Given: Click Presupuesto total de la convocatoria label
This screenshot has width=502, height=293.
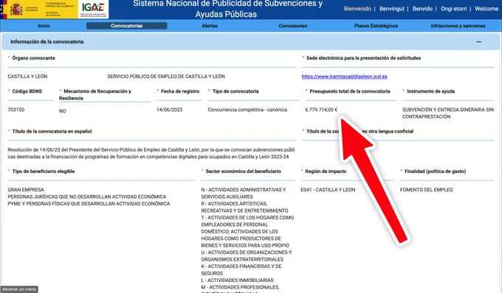Looking at the screenshot, I should 350,91.
